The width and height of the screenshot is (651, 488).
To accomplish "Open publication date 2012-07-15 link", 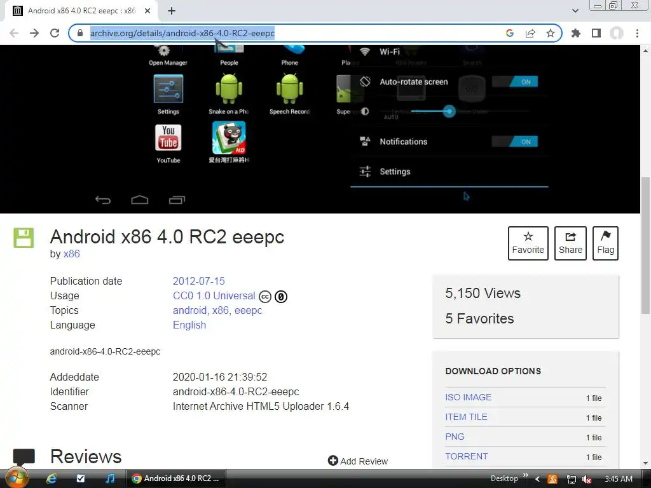I will point(198,281).
